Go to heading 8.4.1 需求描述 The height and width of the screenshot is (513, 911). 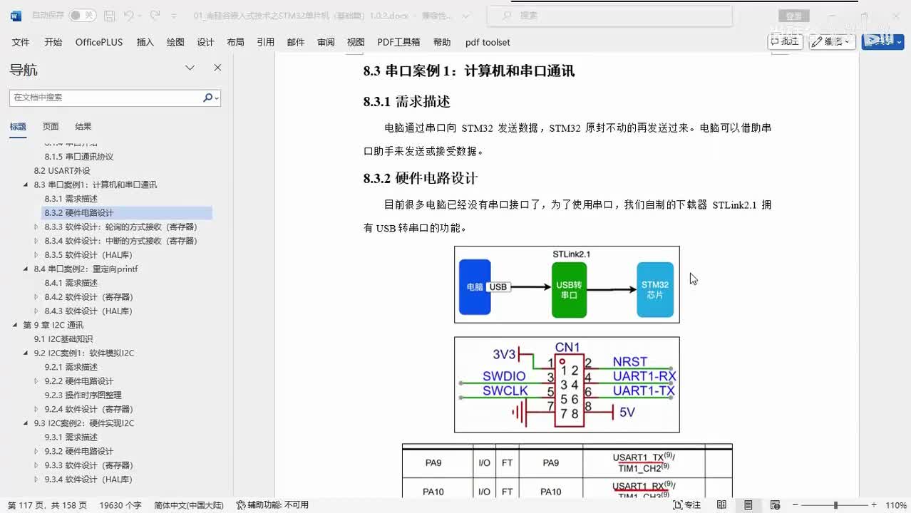(x=71, y=283)
